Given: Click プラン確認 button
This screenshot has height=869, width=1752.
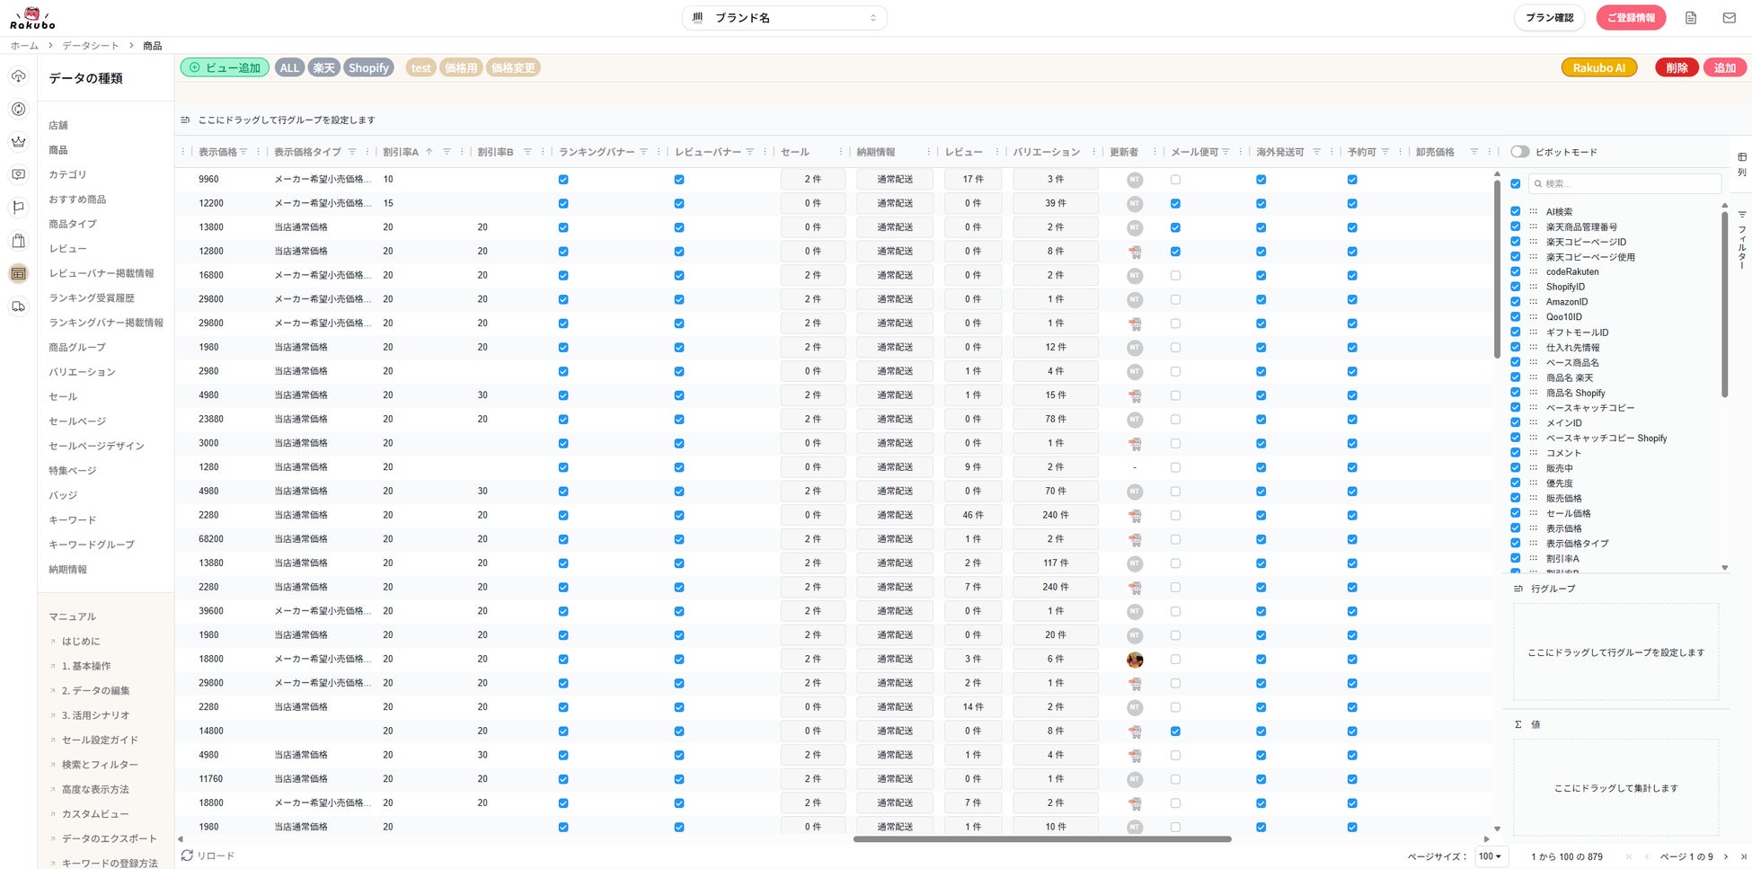Looking at the screenshot, I should tap(1550, 18).
